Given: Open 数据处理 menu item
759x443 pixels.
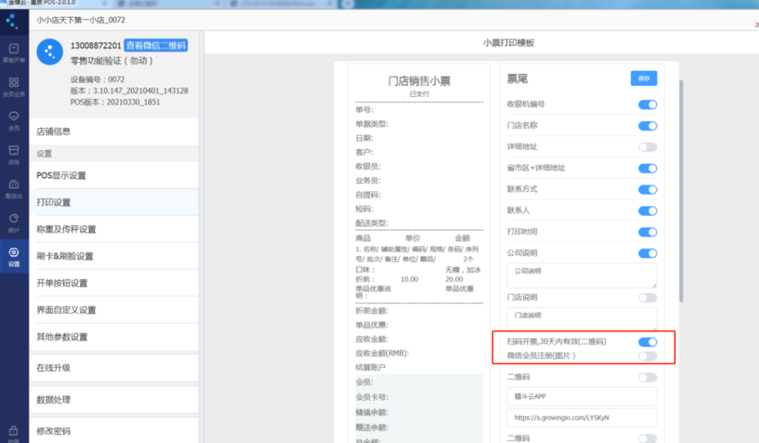Looking at the screenshot, I should 114,399.
